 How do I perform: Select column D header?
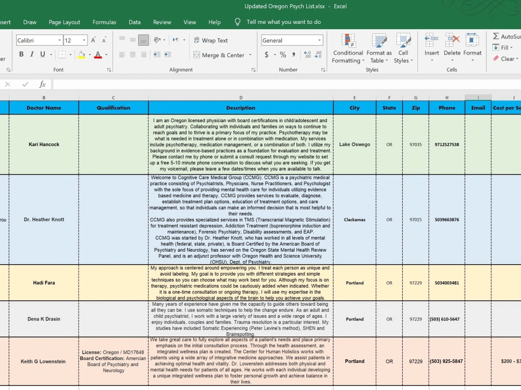coord(241,98)
